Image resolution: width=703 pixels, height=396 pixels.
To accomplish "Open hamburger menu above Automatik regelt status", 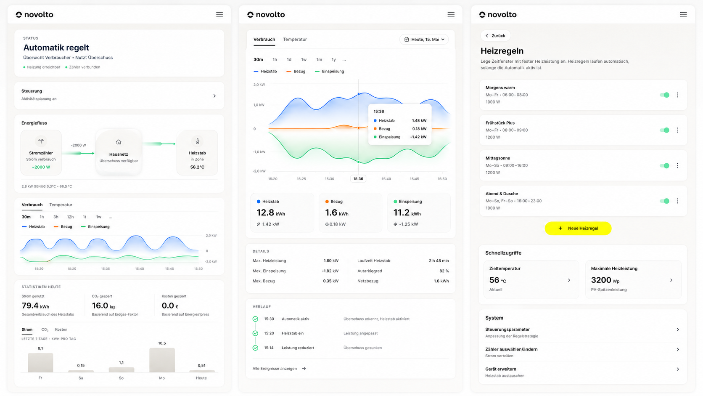I will click(219, 15).
